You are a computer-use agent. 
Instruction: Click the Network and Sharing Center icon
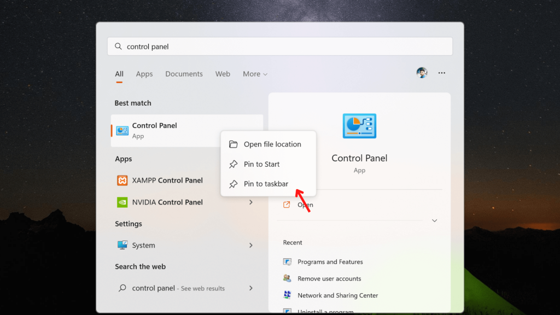(287, 295)
